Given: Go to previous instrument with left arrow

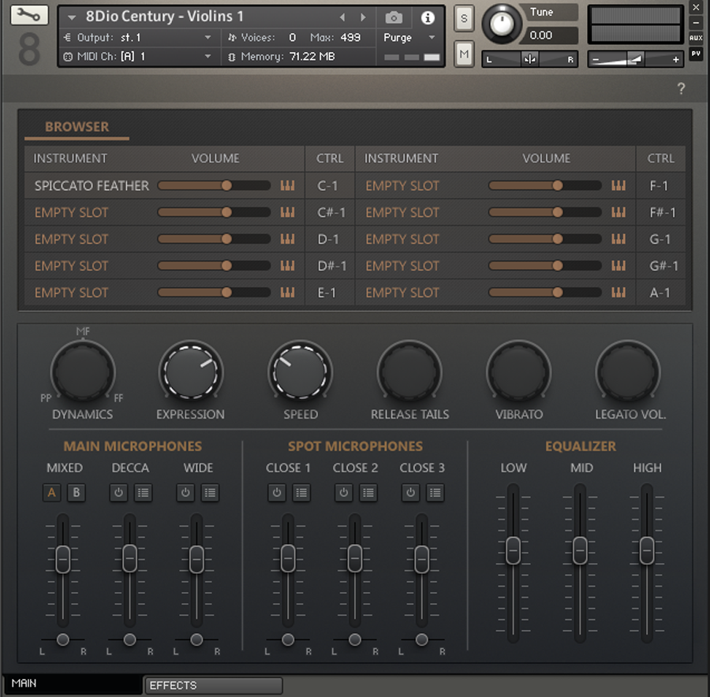Looking at the screenshot, I should [342, 17].
